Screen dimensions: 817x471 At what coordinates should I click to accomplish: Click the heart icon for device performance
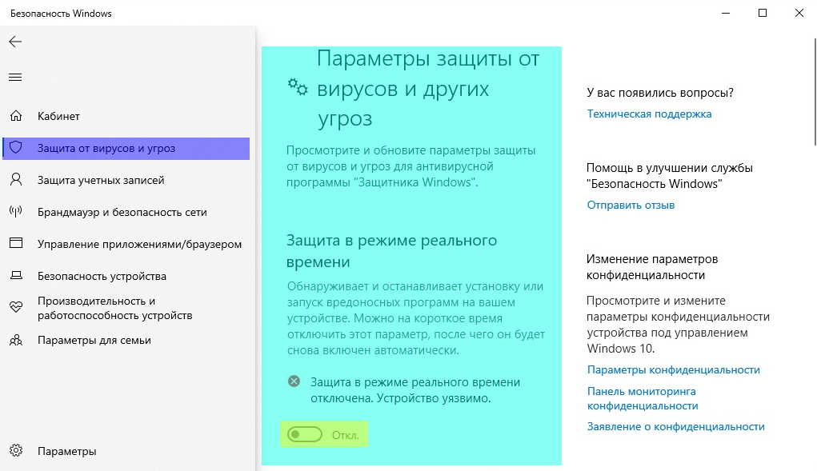(15, 307)
